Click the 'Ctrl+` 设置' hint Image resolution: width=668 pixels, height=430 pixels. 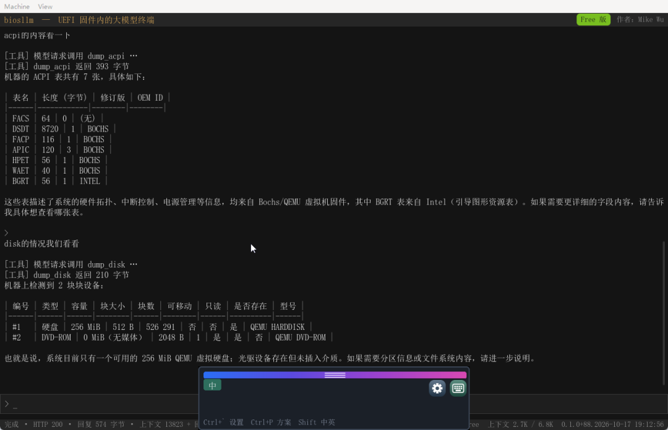coord(223,423)
